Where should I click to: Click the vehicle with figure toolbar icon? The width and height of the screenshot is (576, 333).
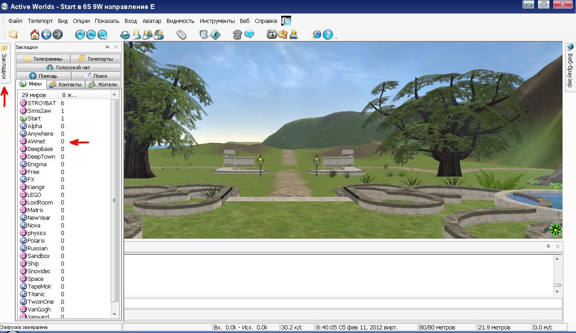coord(294,34)
